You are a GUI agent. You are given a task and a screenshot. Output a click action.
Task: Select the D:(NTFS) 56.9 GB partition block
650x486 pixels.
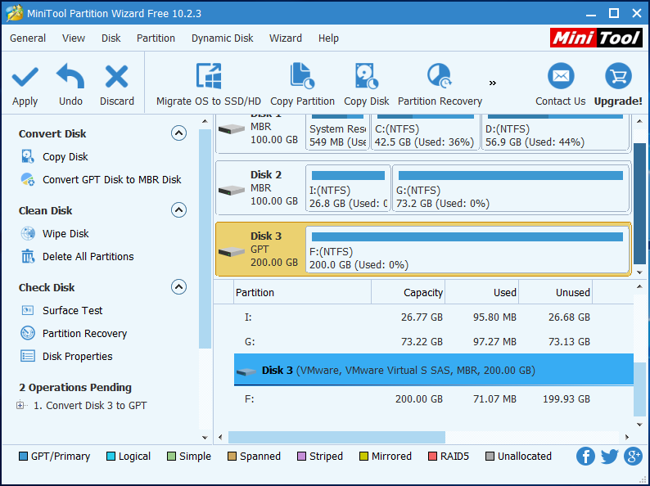(x=555, y=133)
